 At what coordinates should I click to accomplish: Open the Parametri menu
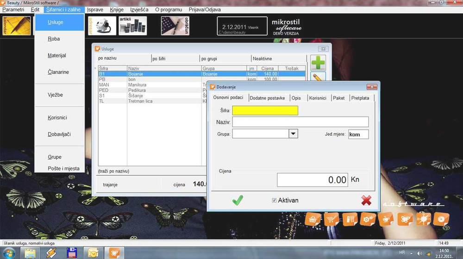(13, 9)
